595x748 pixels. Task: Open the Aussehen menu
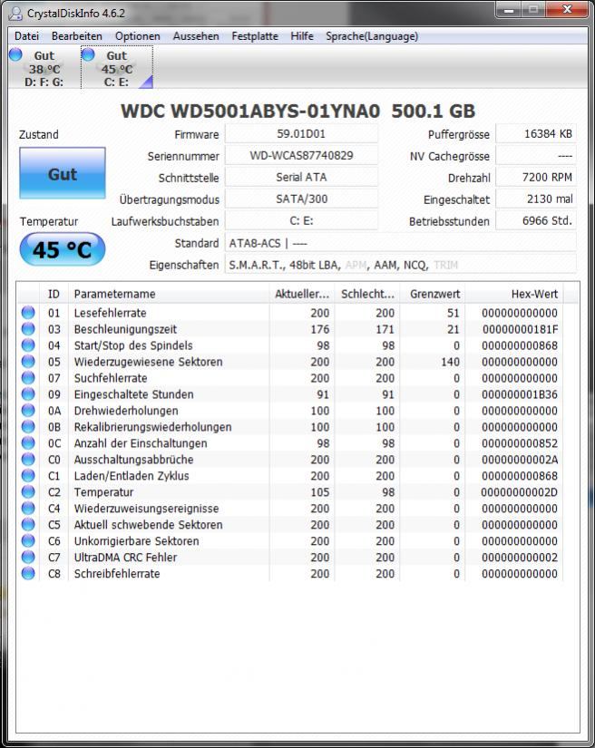pyautogui.click(x=196, y=36)
